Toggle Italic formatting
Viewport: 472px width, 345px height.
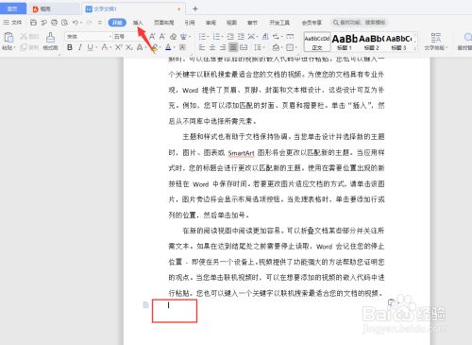tap(80, 47)
